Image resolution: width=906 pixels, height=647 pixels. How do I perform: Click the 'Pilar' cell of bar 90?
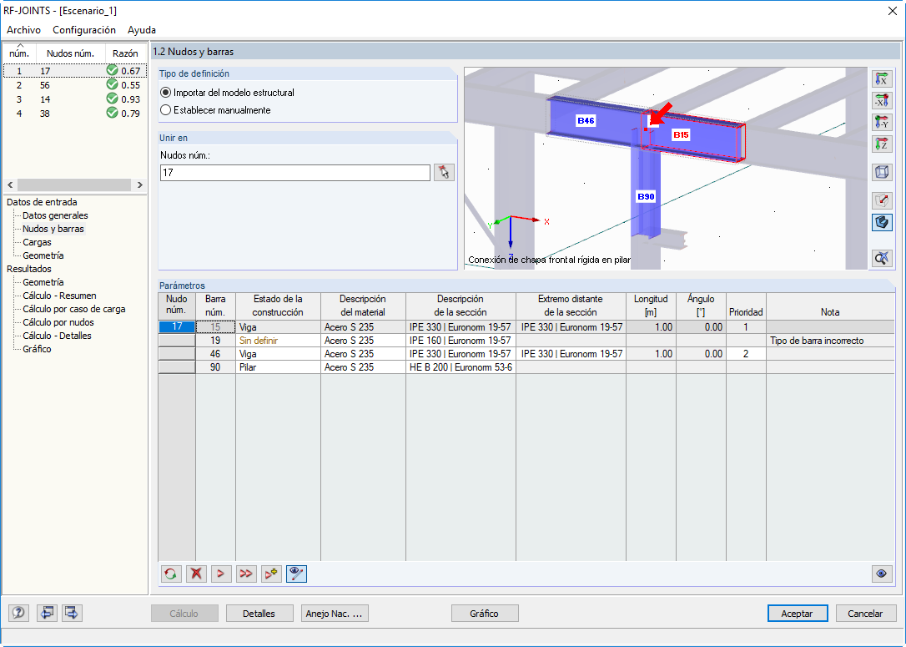coord(278,367)
